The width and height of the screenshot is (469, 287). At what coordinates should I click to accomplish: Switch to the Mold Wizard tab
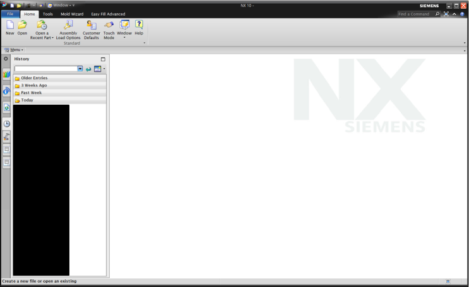point(72,14)
